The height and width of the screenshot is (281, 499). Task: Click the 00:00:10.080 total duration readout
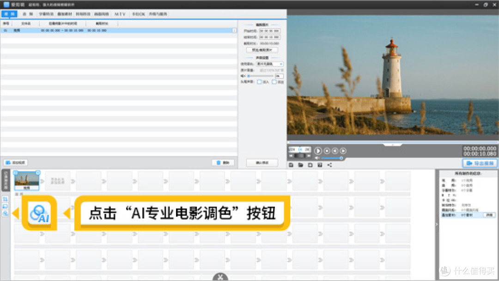(480, 154)
